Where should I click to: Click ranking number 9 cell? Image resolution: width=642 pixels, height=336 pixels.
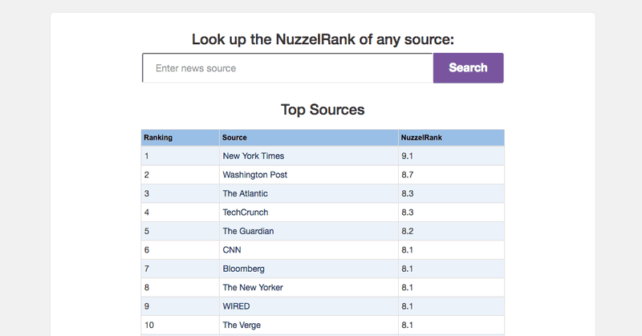180,306
